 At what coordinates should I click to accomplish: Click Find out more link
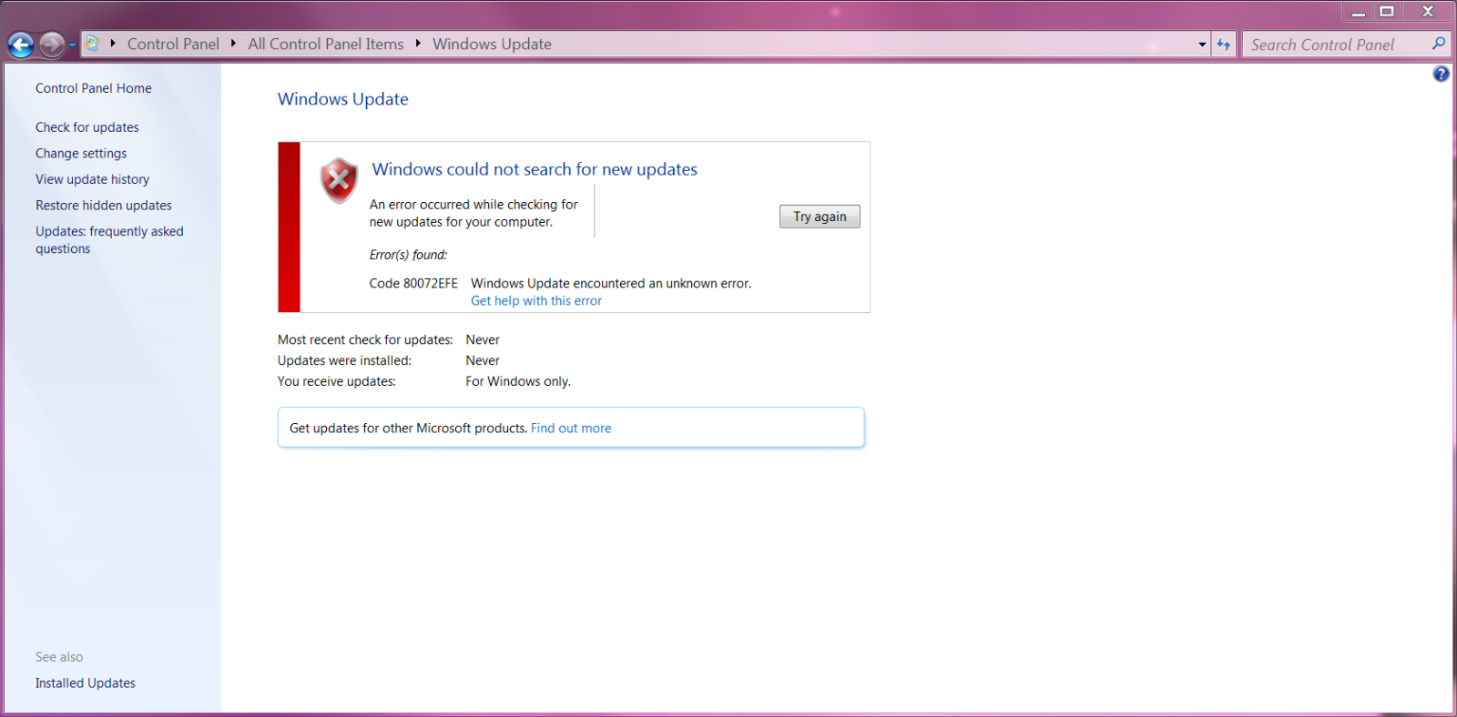coord(571,429)
